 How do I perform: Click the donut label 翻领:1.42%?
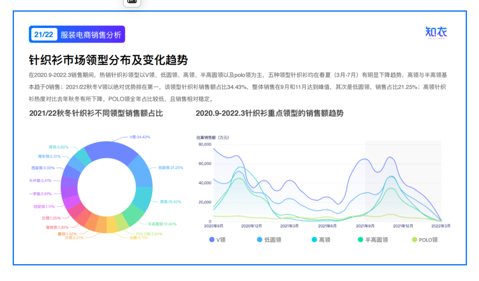coord(68,234)
